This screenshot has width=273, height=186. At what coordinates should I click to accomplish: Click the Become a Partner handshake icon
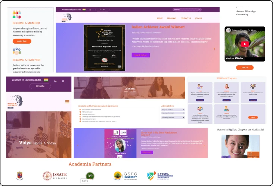[x=17, y=51]
